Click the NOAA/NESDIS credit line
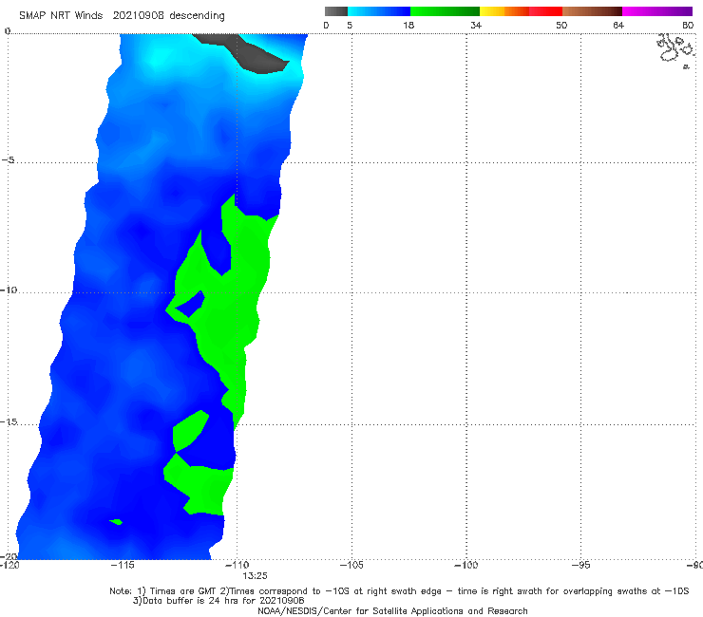 click(x=392, y=611)
